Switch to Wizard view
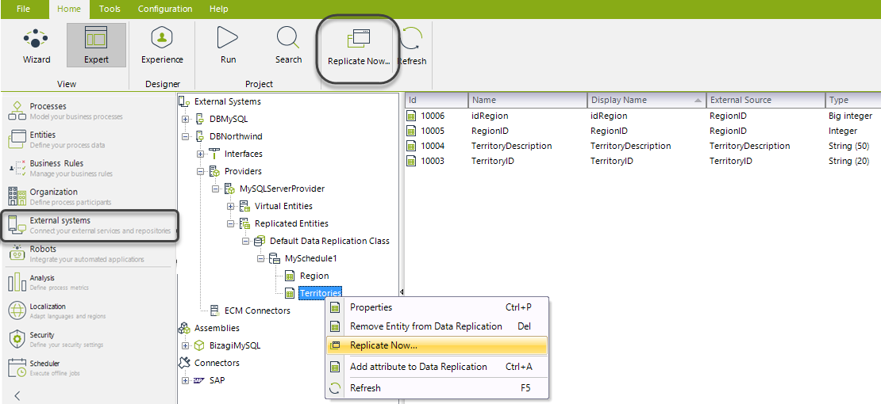Image resolution: width=881 pixels, height=404 pixels. click(36, 46)
